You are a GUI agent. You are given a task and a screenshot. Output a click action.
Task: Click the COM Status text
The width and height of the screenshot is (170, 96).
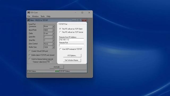[32, 71]
